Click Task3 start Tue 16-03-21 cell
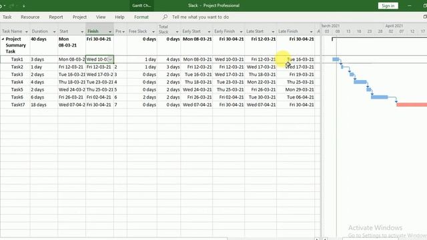 tap(71, 74)
